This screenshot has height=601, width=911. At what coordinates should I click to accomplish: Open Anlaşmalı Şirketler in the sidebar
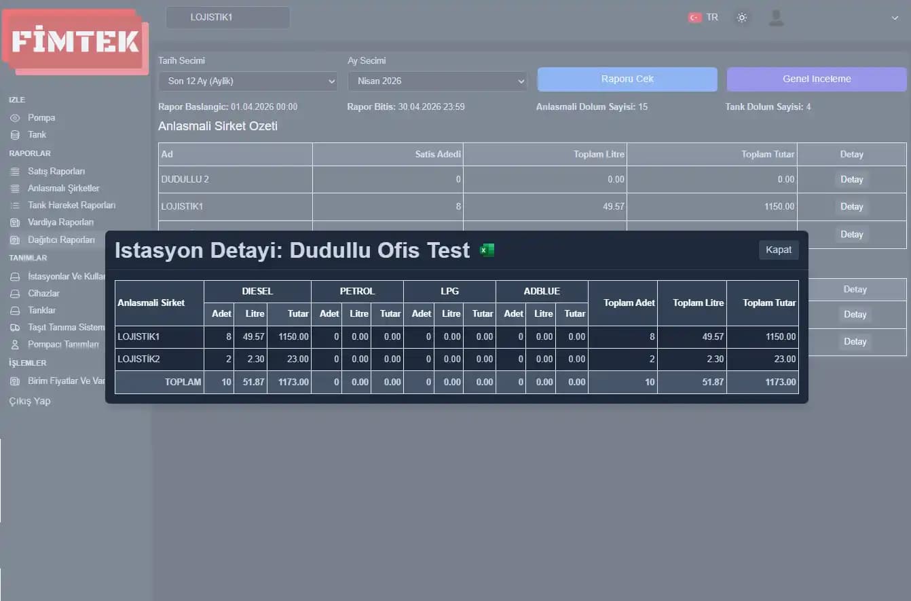(63, 189)
